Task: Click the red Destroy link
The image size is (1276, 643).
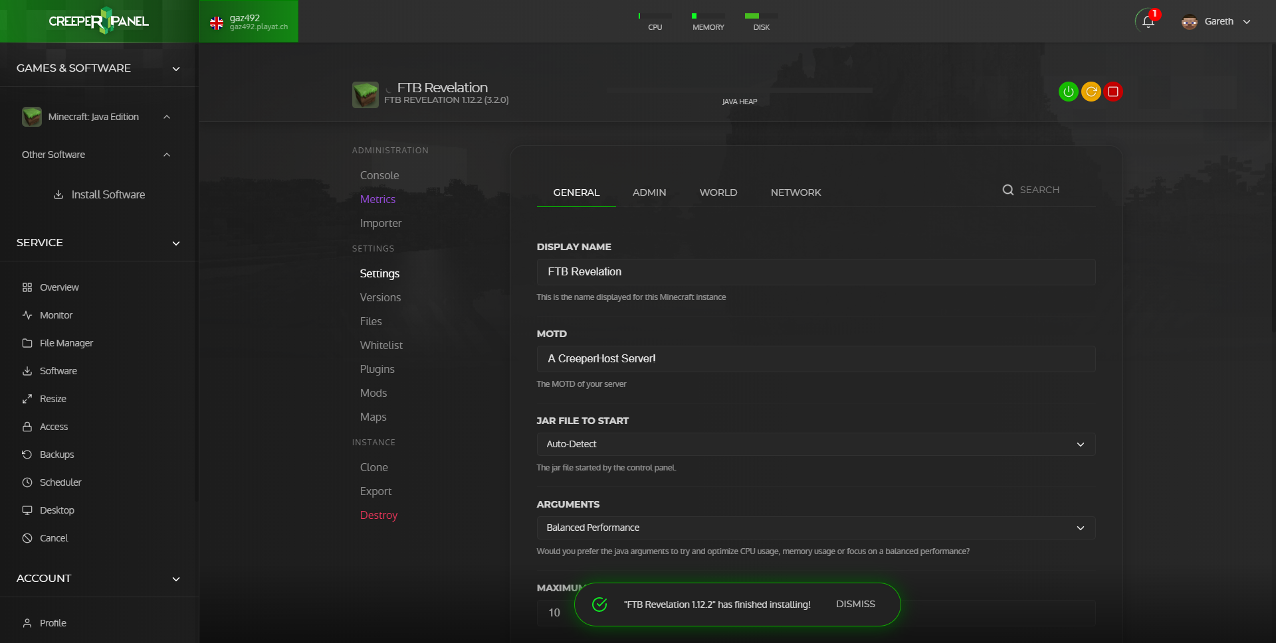Action: 379,515
